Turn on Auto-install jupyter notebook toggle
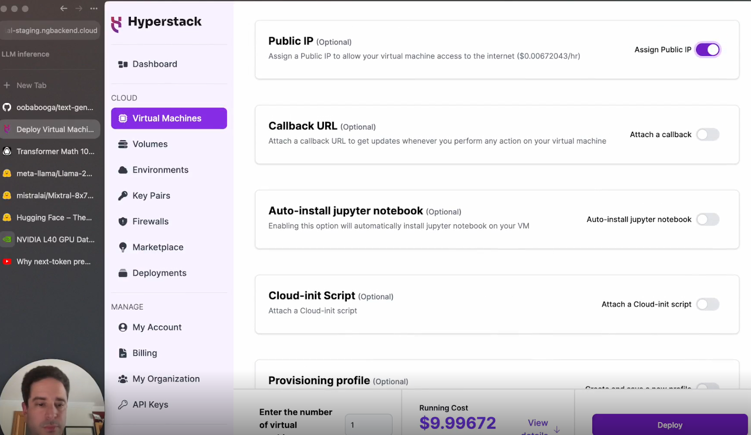Screen dimensions: 751x435 point(708,220)
